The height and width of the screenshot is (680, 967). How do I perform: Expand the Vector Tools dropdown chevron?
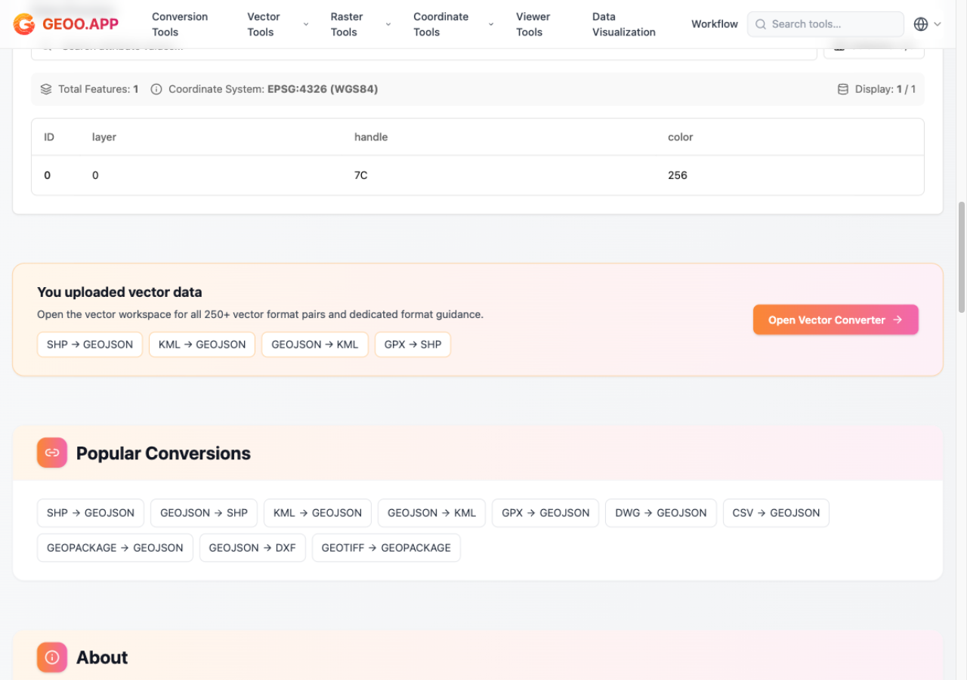click(x=306, y=24)
